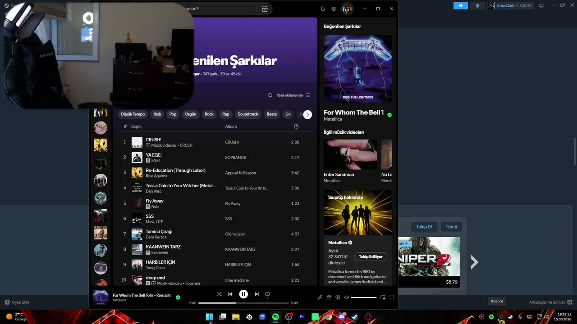Sort songs by the Albüm column header
This screenshot has height=324, width=577.
[231, 126]
